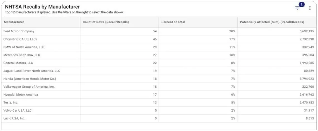Select the Ford Motor Company row
The height and width of the screenshot is (131, 318).
coord(19,31)
